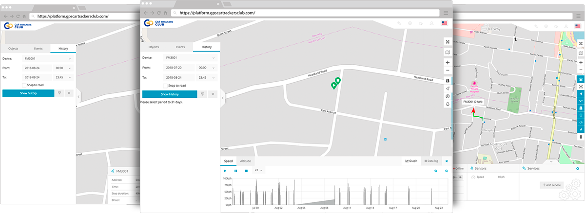Click the US flag language icon in center window
The height and width of the screenshot is (213, 585).
pos(445,23)
